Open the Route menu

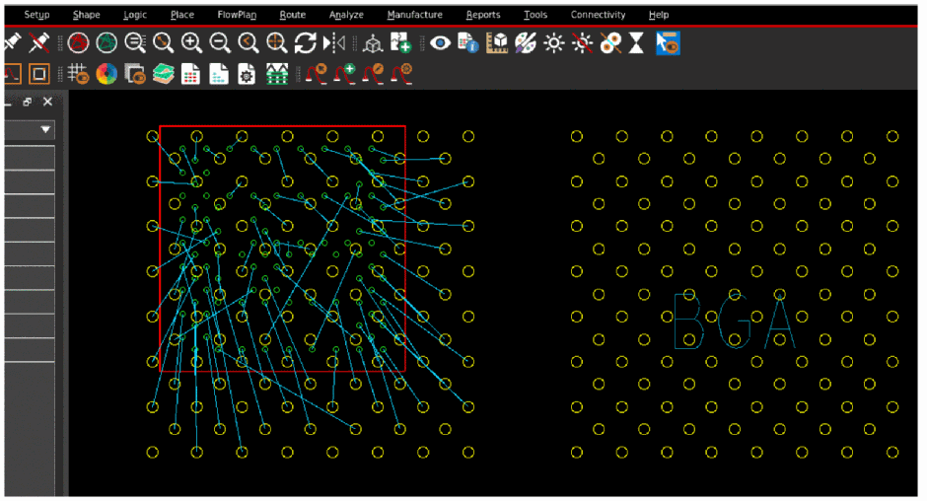point(293,15)
